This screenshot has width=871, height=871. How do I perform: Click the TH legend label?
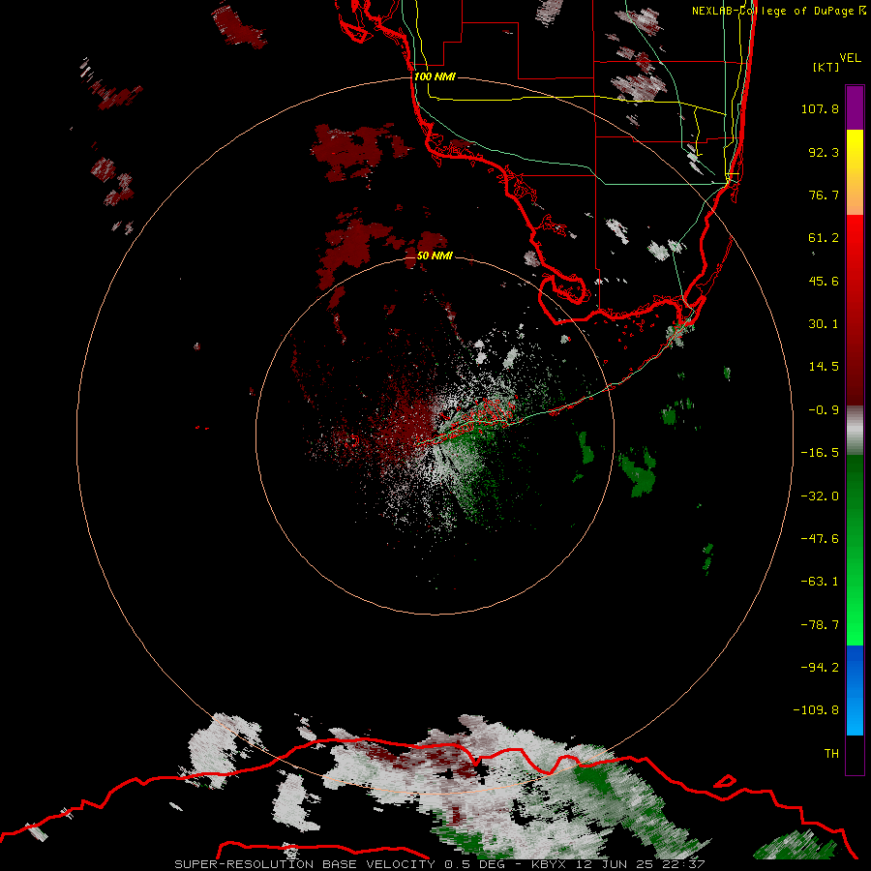pos(831,754)
